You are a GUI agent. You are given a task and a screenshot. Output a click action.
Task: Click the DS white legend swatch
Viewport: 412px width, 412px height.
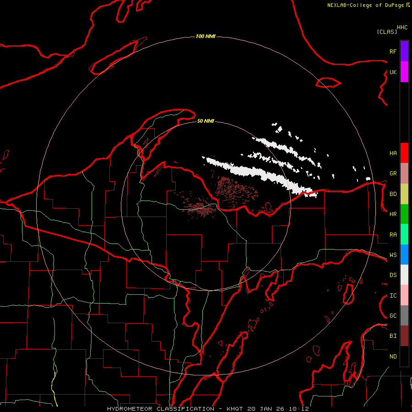pyautogui.click(x=404, y=275)
